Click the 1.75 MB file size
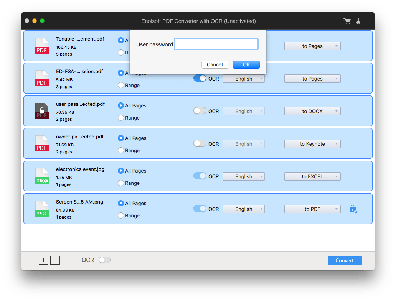This screenshot has width=396, height=301. 64,178
